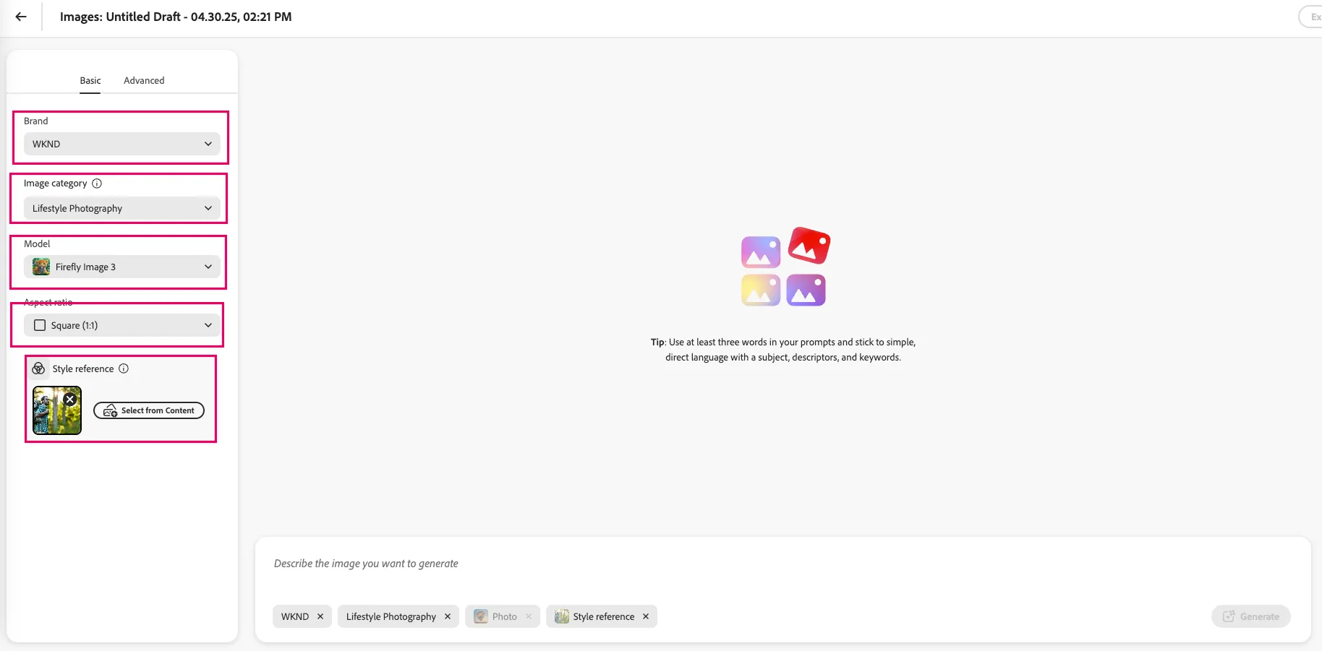Screen dimensions: 1322x651
Task: Open the Brand dropdown showing WKND
Action: tap(122, 144)
